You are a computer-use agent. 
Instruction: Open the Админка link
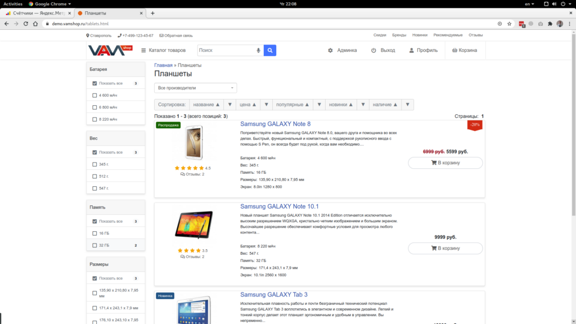343,50
